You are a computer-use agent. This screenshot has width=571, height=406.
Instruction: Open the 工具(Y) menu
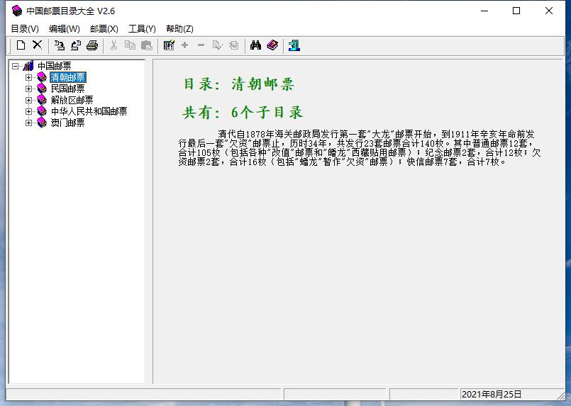[142, 29]
